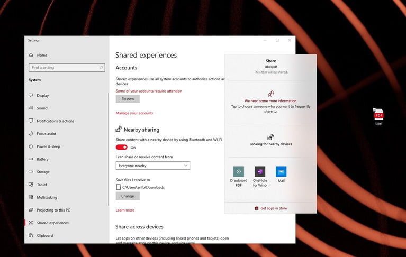Share via the OneNote app icon
The height and width of the screenshot is (257, 406).
click(x=260, y=172)
